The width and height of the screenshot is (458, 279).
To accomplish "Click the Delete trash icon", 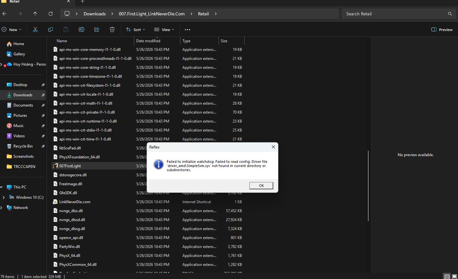I will point(112,29).
